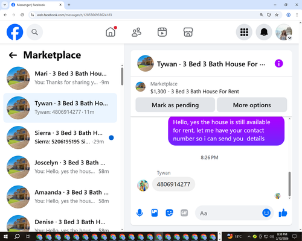Click the voice clip microphone icon
The width and height of the screenshot is (302, 241).
(x=140, y=213)
